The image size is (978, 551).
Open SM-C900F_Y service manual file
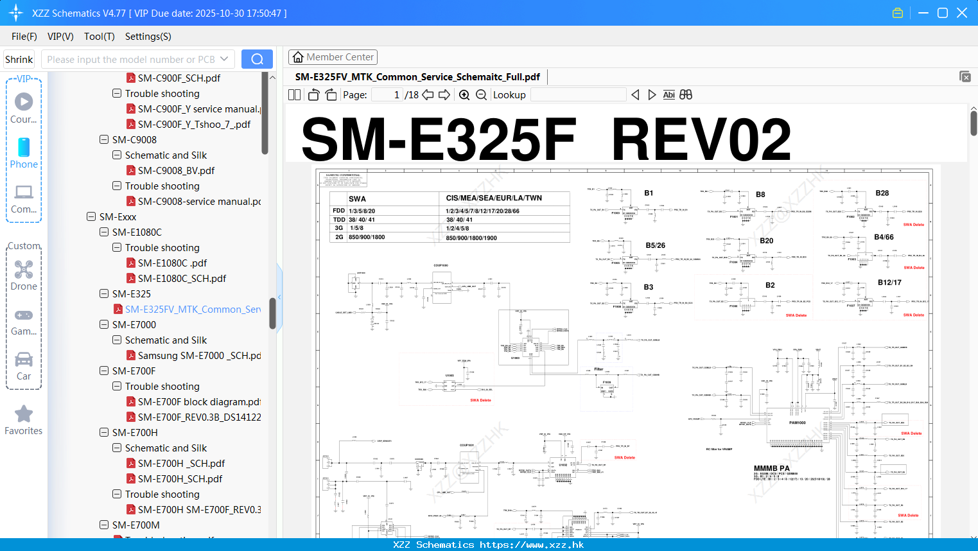pyautogui.click(x=198, y=109)
